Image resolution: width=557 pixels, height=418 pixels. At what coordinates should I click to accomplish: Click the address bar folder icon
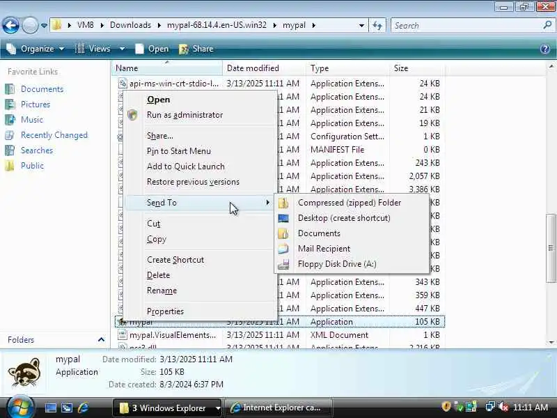[57, 25]
